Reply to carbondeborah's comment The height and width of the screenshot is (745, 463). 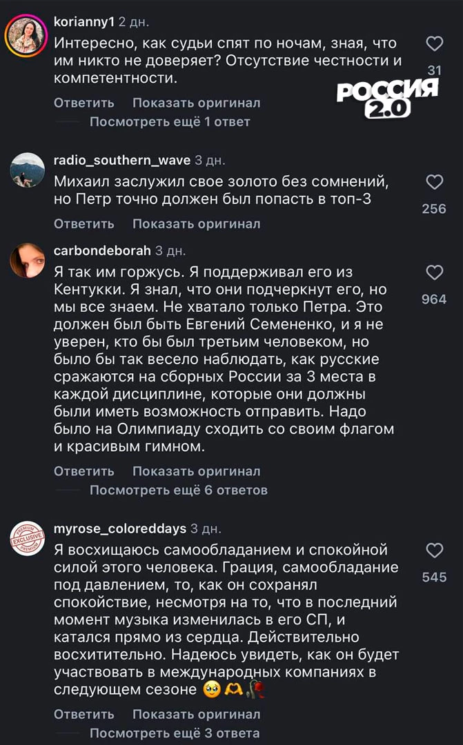point(83,471)
